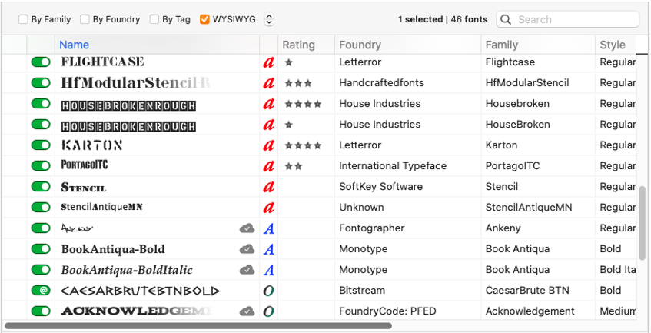The image size is (651, 333).
Task: Click the International Typeface foundry cell
Action: (x=393, y=166)
